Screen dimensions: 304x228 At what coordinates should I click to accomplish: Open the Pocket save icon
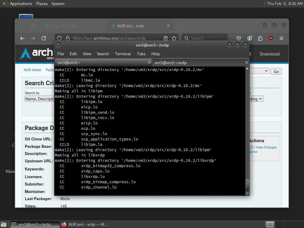point(239,38)
